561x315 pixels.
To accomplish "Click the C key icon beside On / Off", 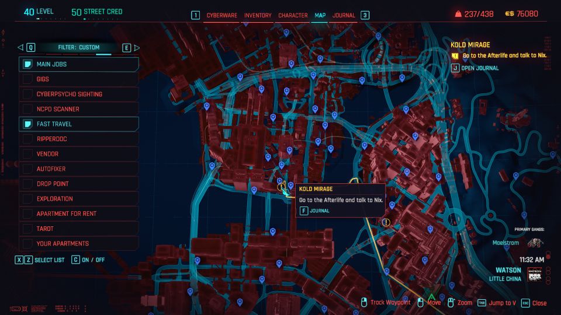I will coord(75,260).
